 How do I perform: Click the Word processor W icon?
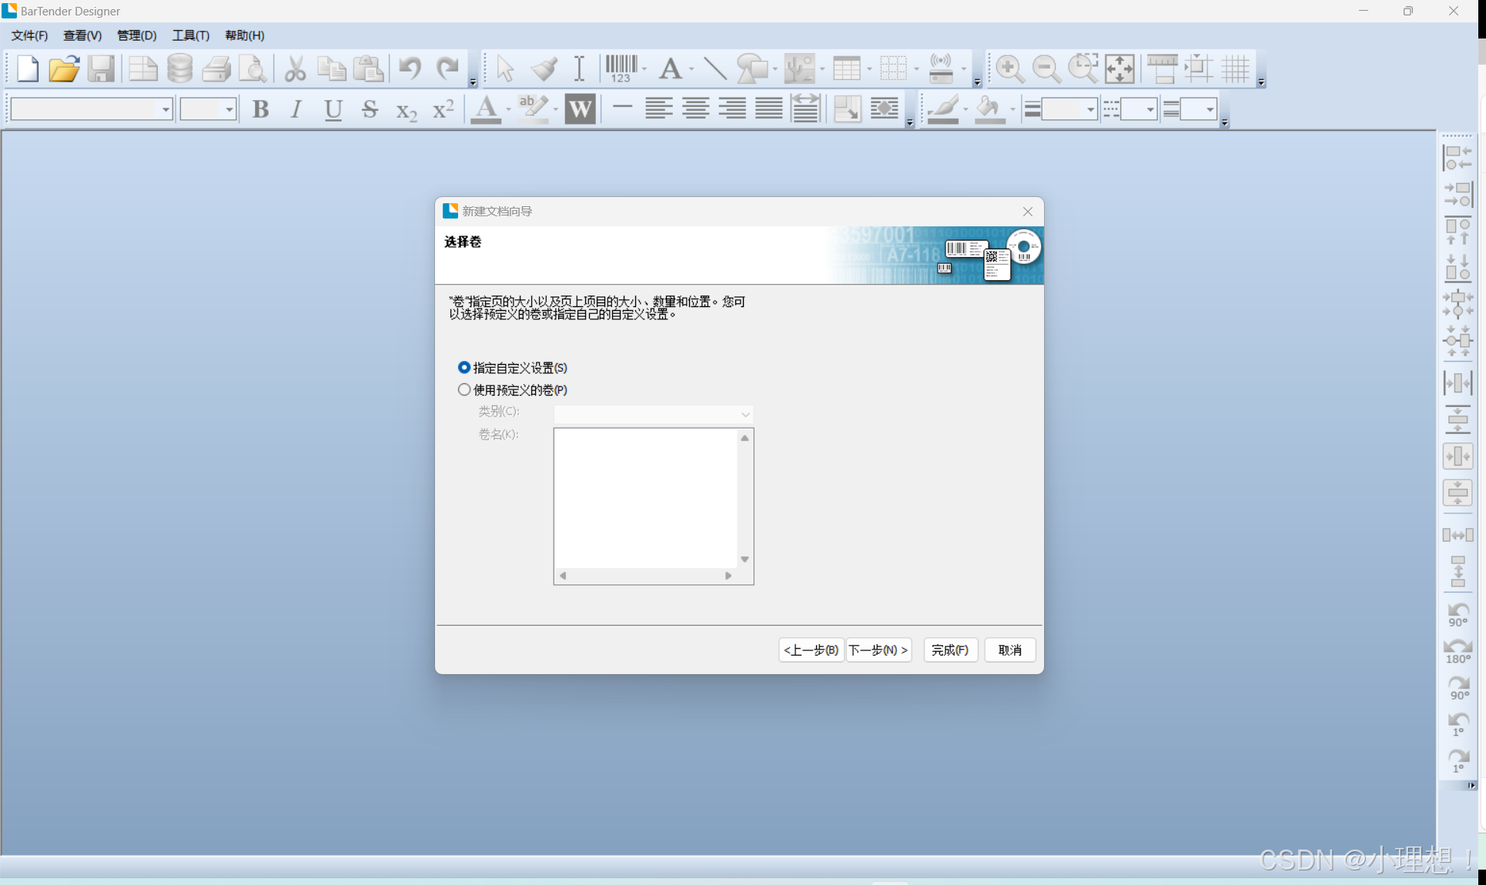coord(580,109)
